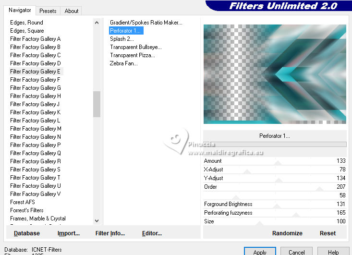352x255 pixels.
Task: Choose Filter Factory Gallery A
Action: (35, 39)
